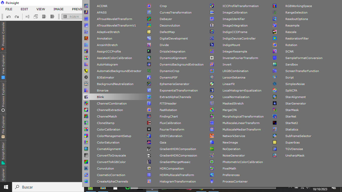The image size is (342, 192).
Task: Click the FourierTransform icon
Action: (149, 129)
